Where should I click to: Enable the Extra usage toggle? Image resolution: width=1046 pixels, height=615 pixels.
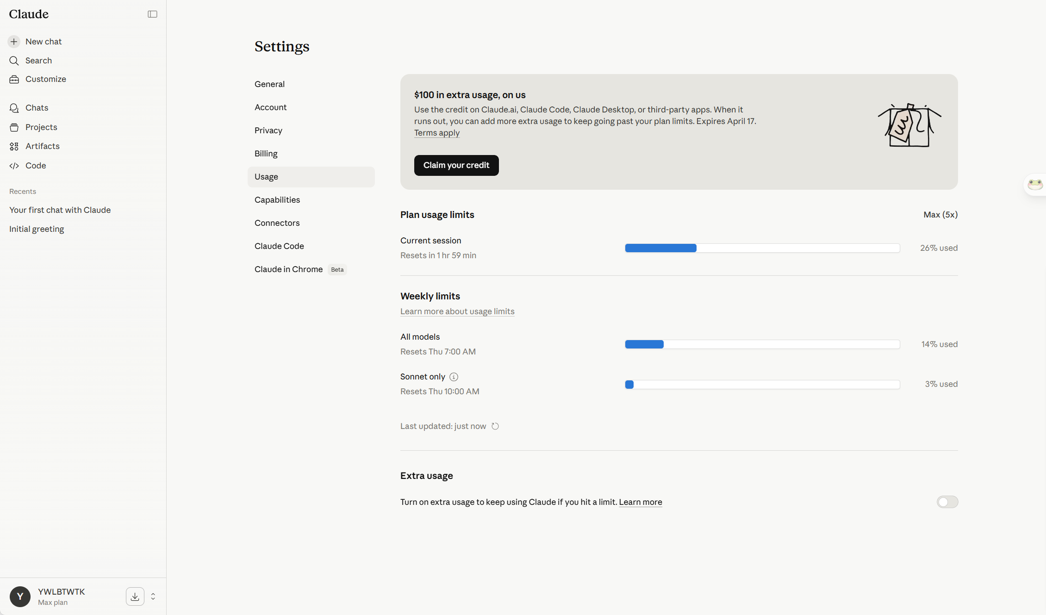coord(947,502)
